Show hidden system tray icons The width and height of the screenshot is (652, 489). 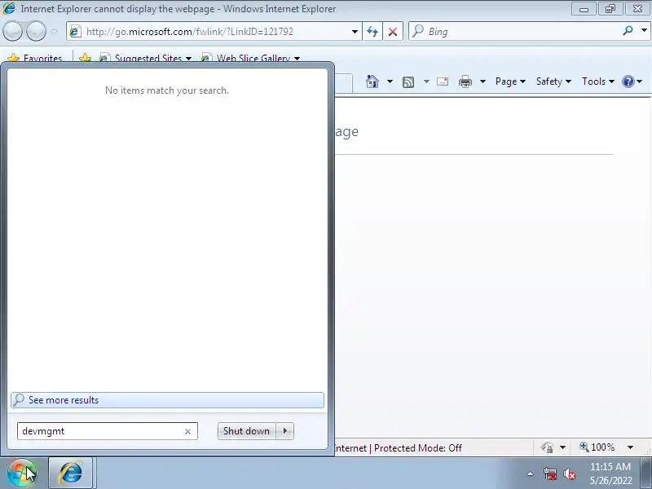pos(531,474)
